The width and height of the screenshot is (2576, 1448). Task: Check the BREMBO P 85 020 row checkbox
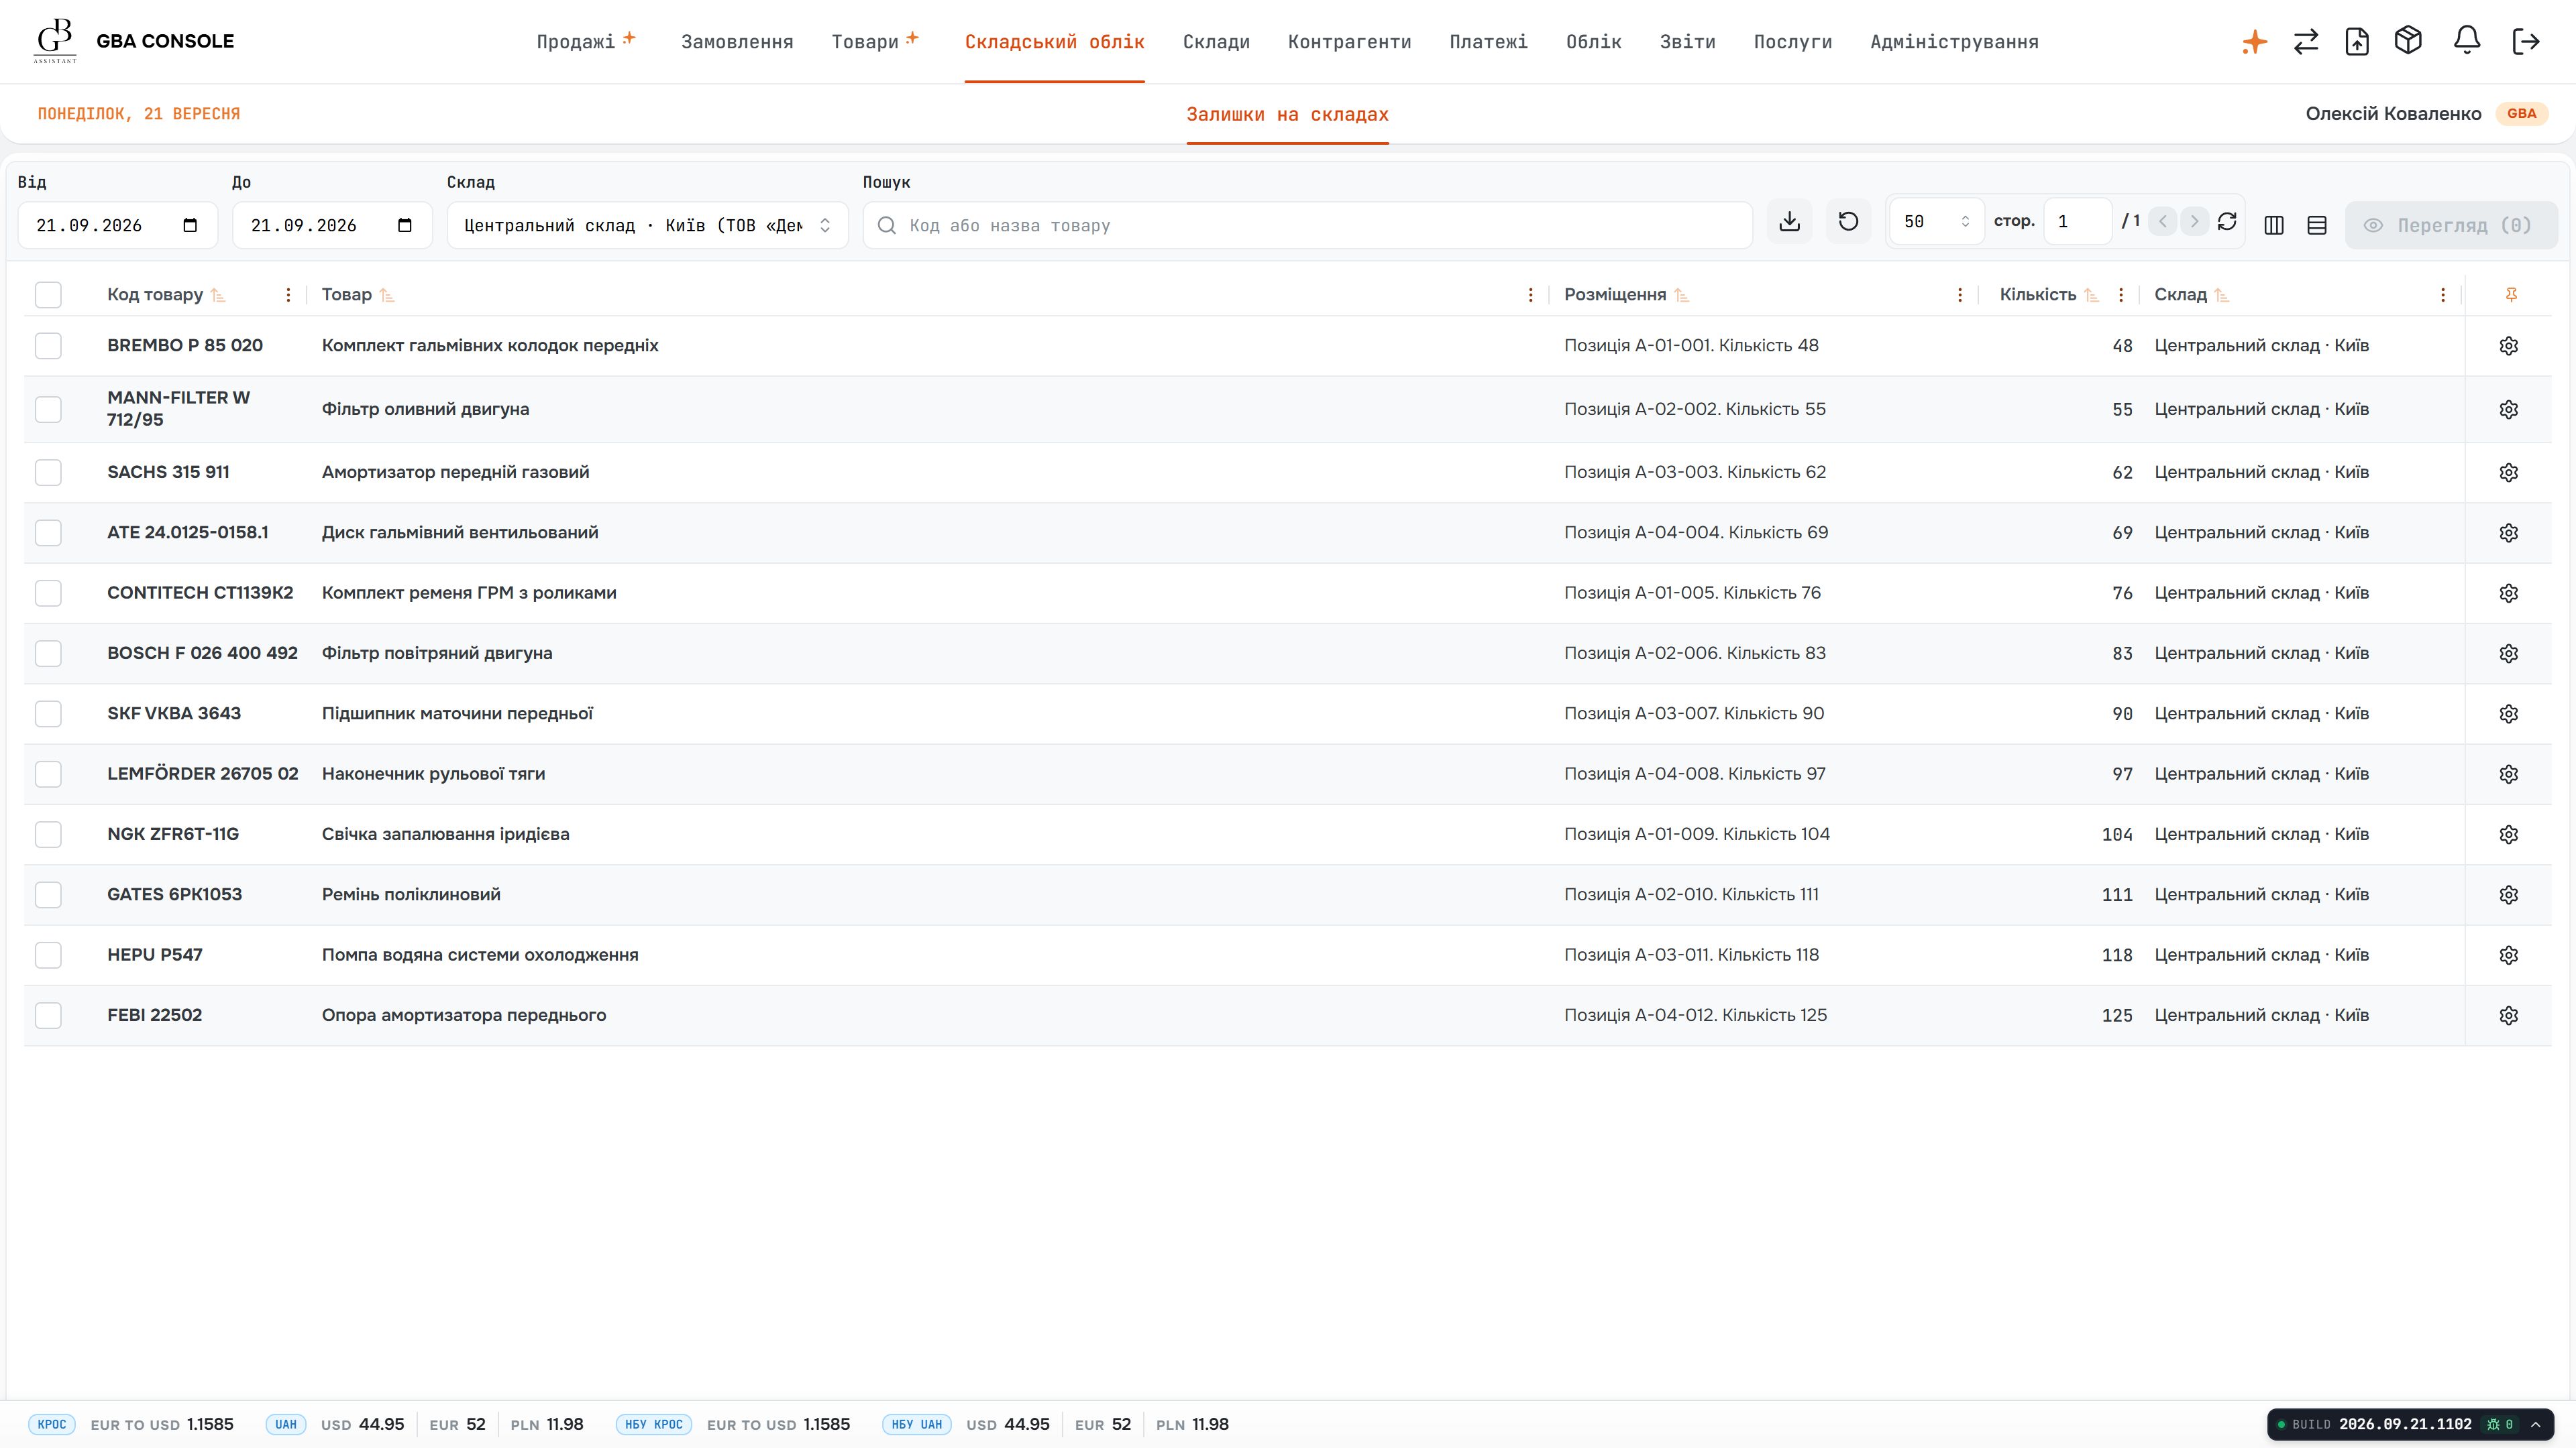point(48,346)
